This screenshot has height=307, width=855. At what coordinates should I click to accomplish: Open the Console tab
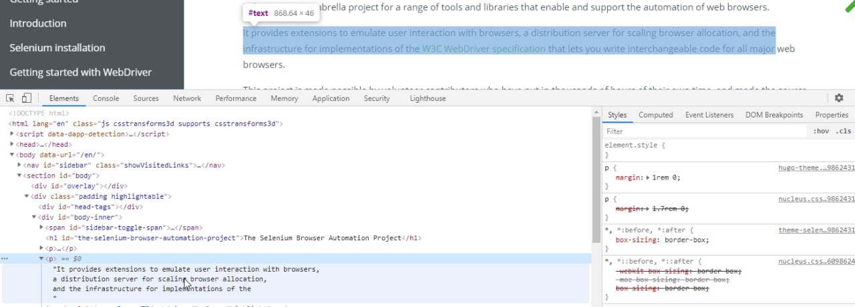[106, 98]
